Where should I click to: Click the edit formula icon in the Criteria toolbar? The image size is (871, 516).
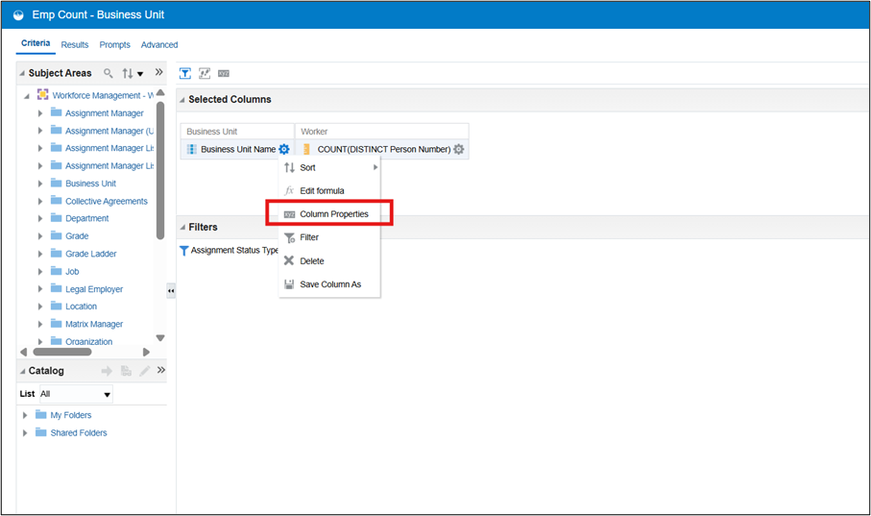coord(205,73)
